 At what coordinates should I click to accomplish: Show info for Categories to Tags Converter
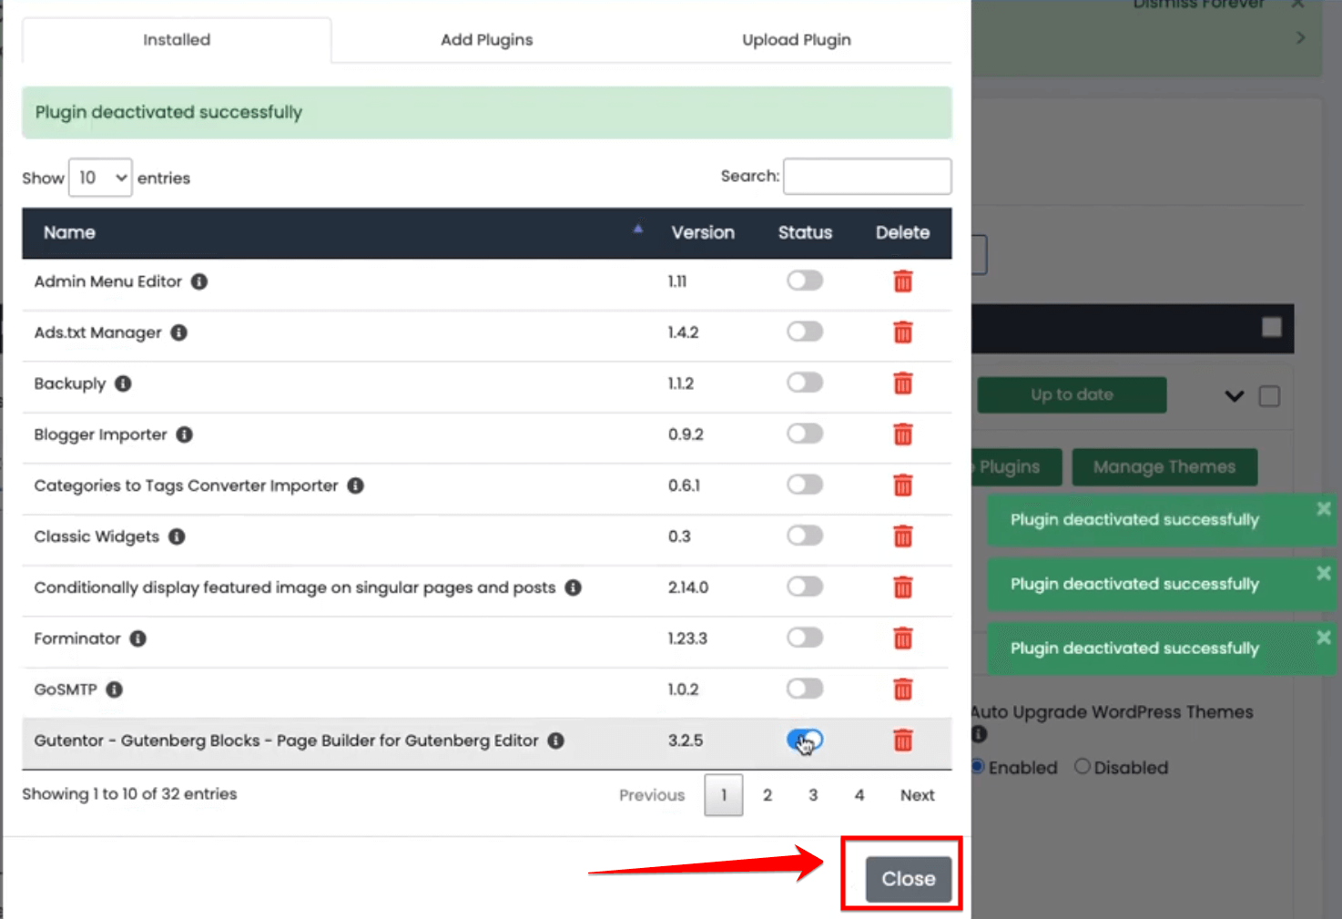pyautogui.click(x=356, y=485)
